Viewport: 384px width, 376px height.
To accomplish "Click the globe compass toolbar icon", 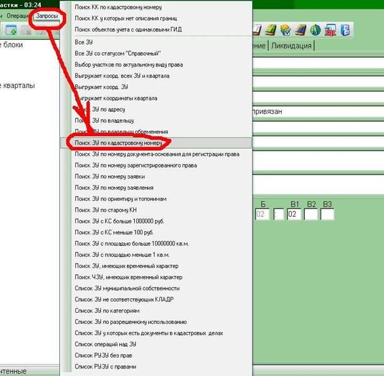I will tap(316, 30).
